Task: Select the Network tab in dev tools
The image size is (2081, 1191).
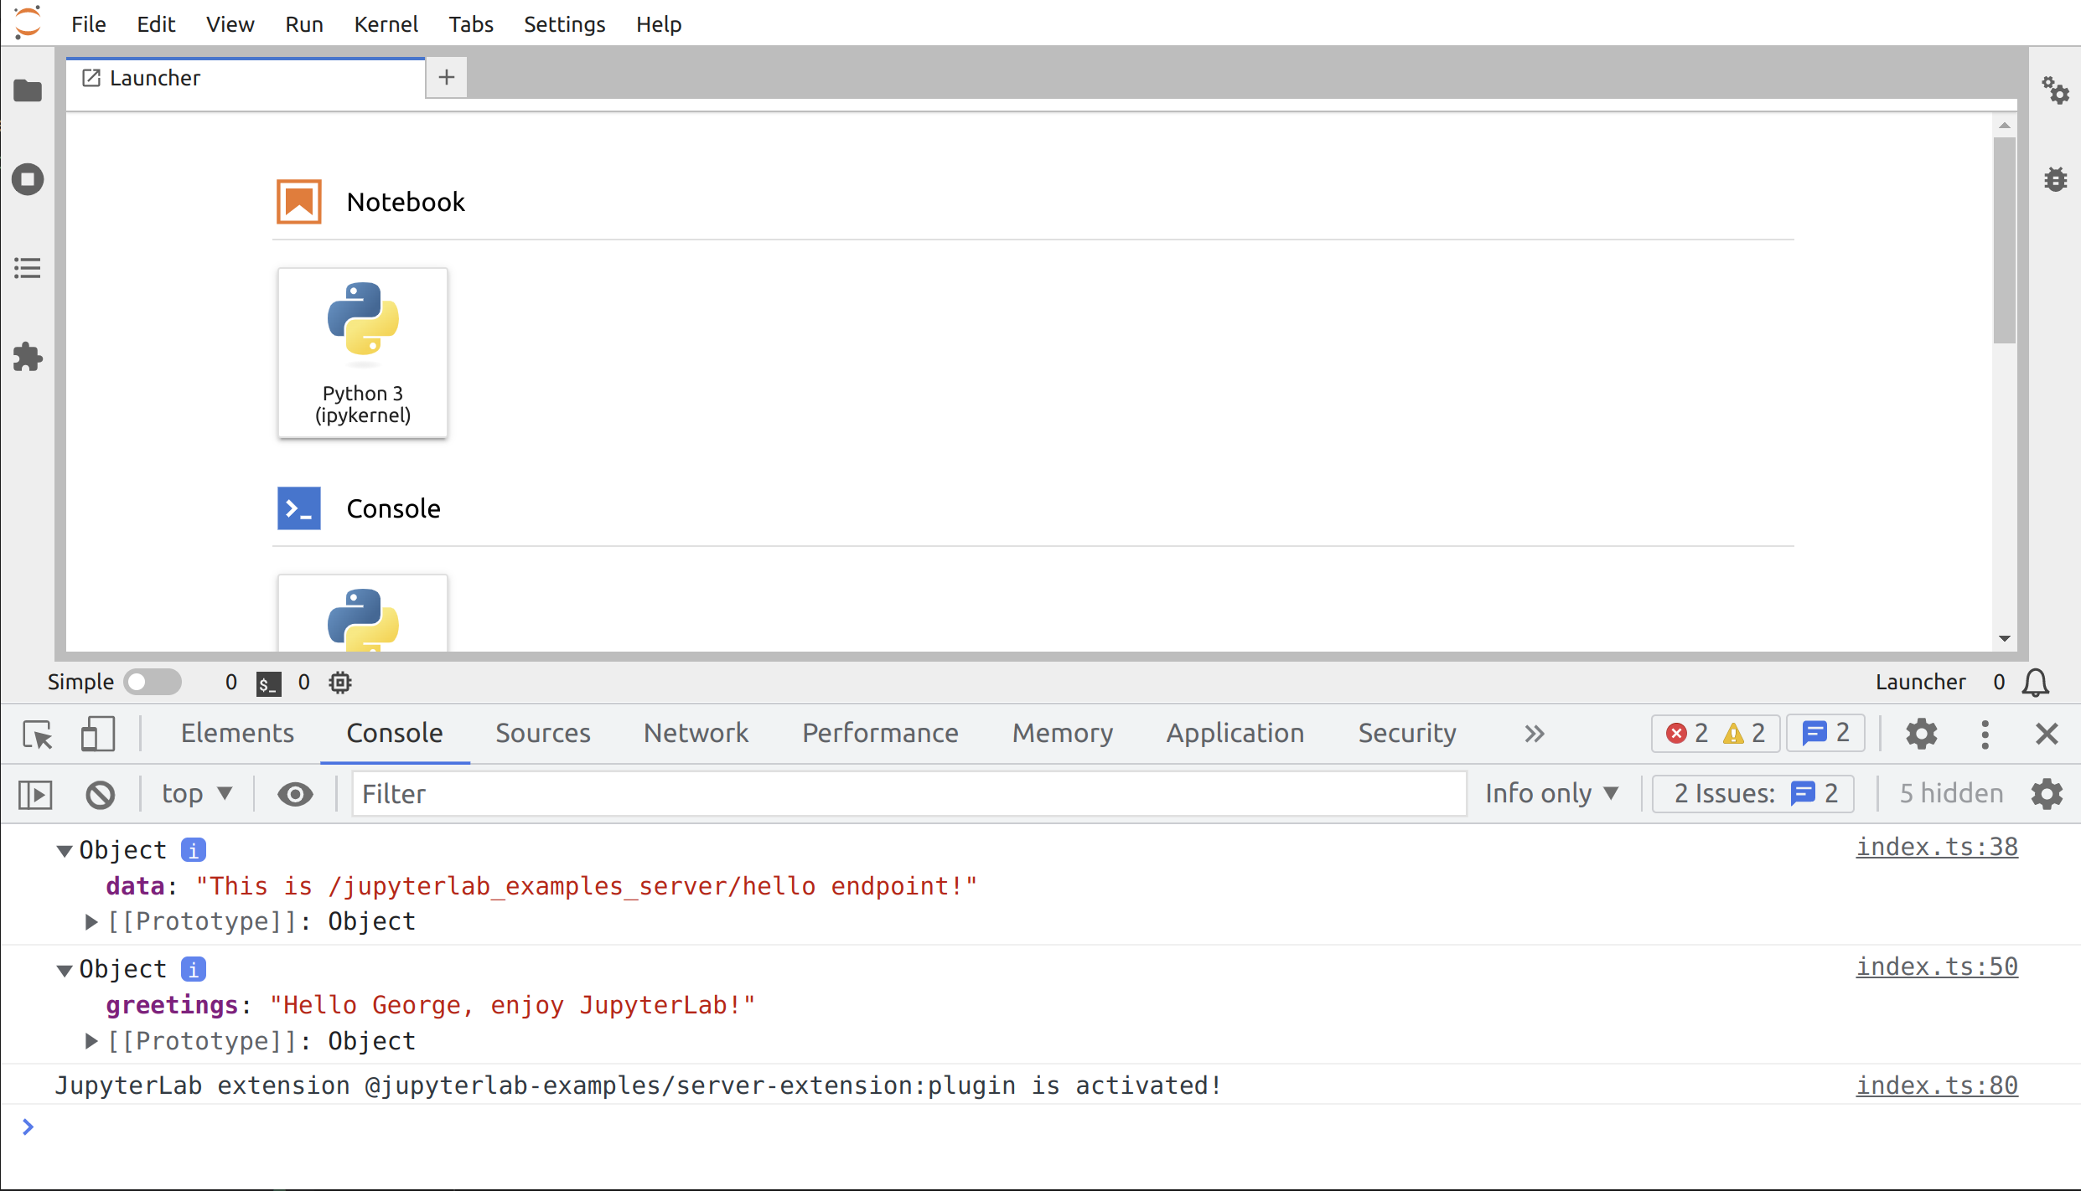Action: pyautogui.click(x=696, y=733)
